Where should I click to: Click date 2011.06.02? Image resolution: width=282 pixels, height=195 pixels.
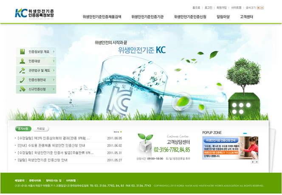(x=115, y=146)
